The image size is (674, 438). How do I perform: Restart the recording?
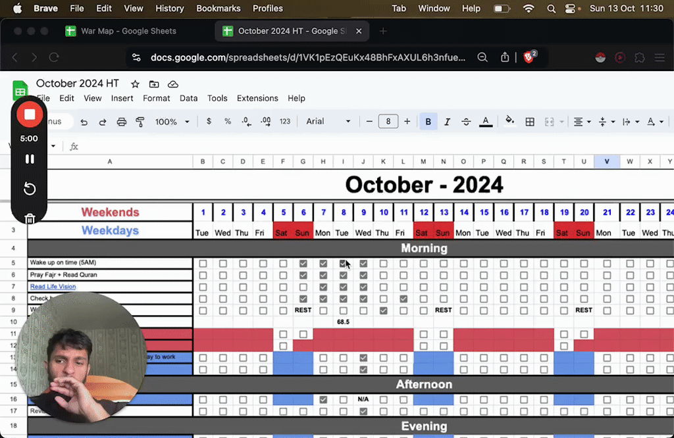[29, 189]
